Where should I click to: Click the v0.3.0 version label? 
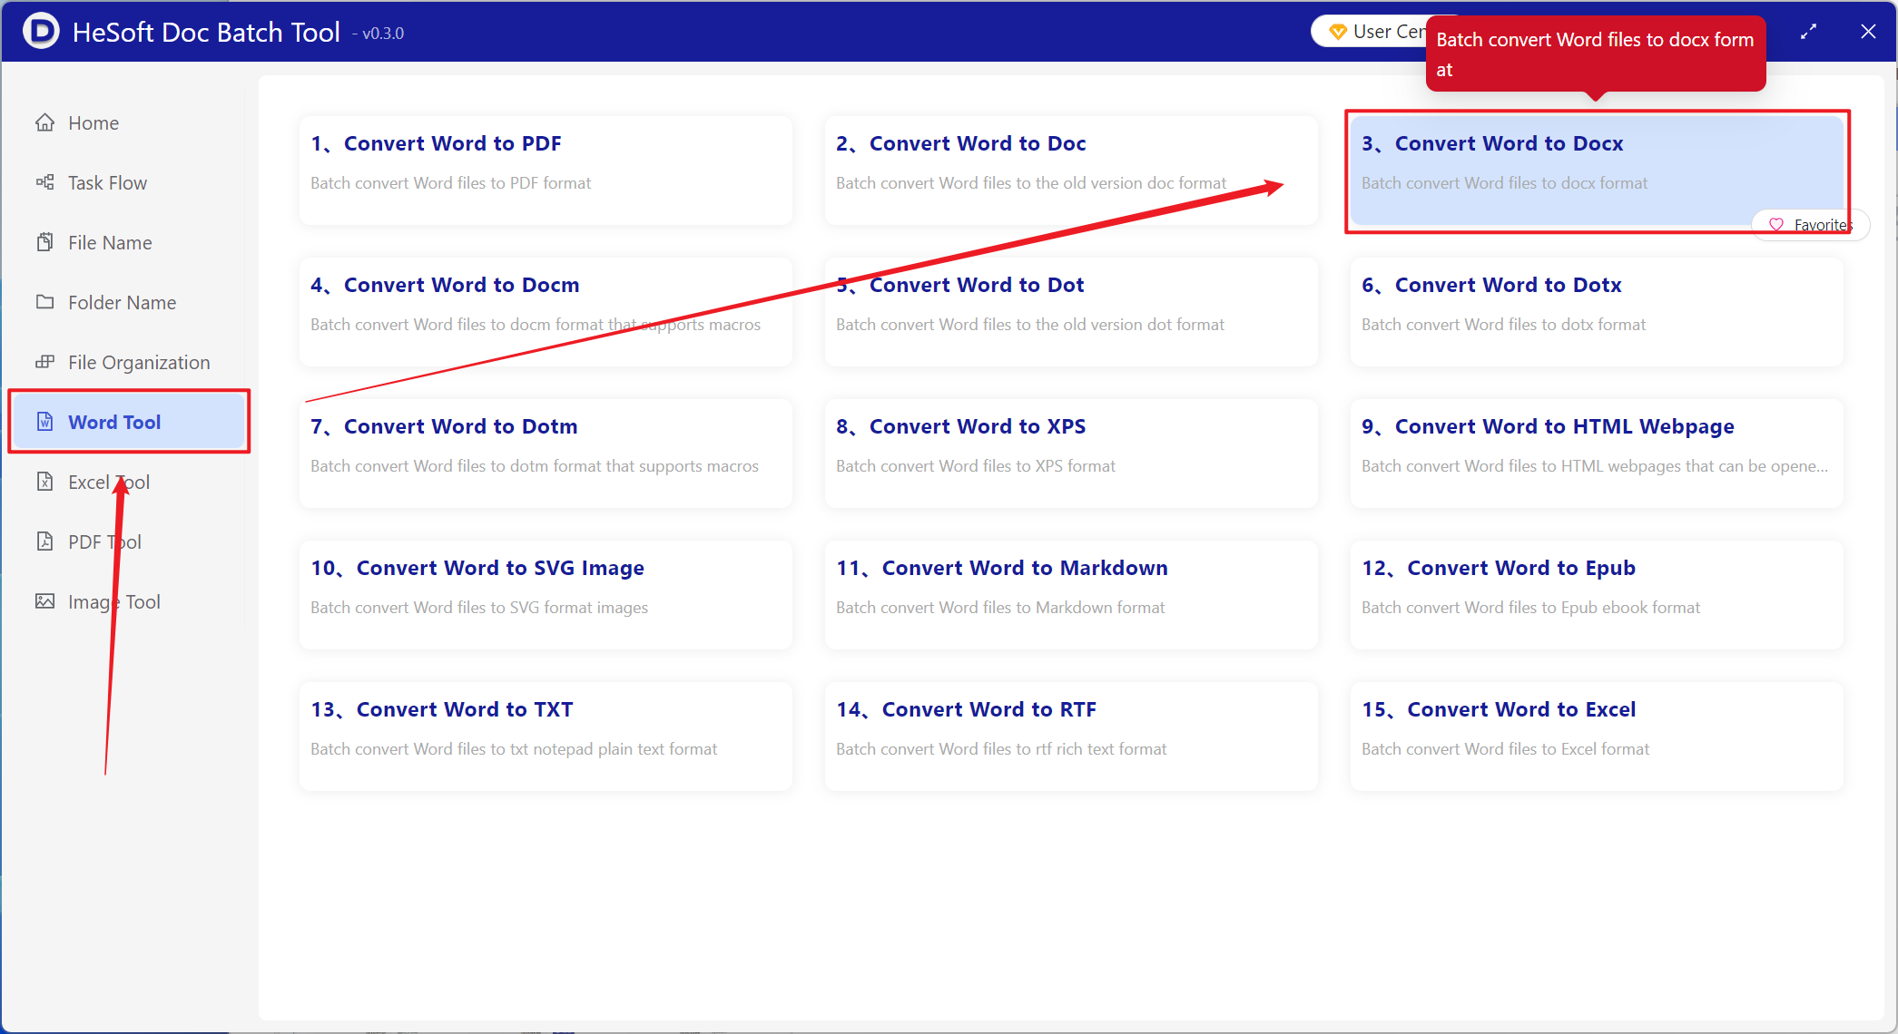click(x=379, y=34)
